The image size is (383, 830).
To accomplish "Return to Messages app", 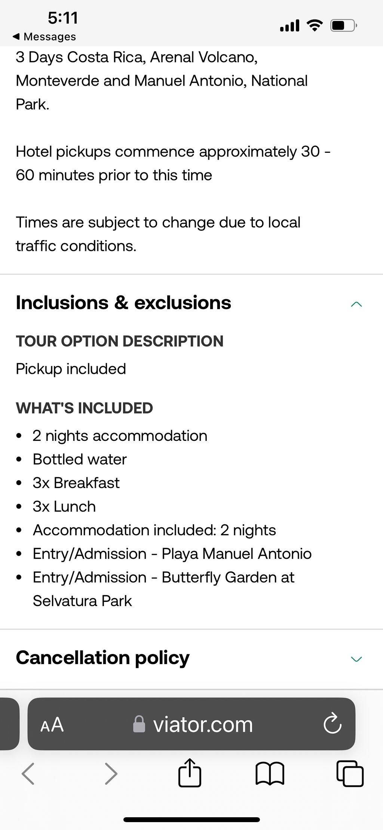I will (x=44, y=36).
